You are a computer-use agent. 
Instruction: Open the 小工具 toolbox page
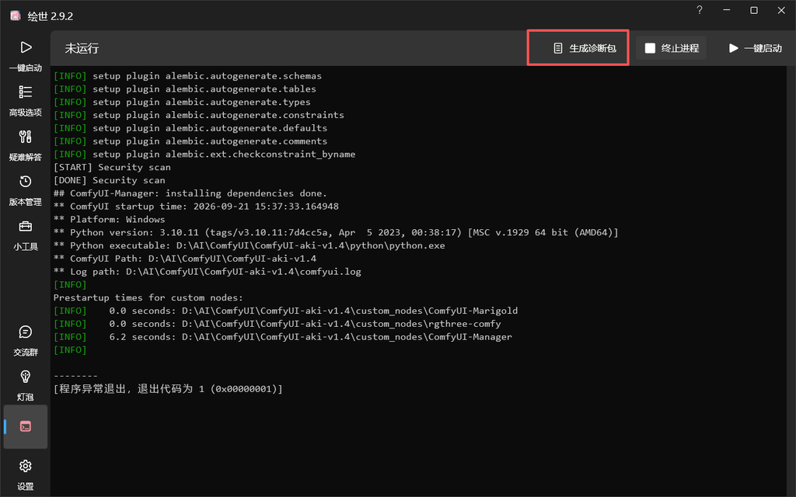tap(26, 235)
